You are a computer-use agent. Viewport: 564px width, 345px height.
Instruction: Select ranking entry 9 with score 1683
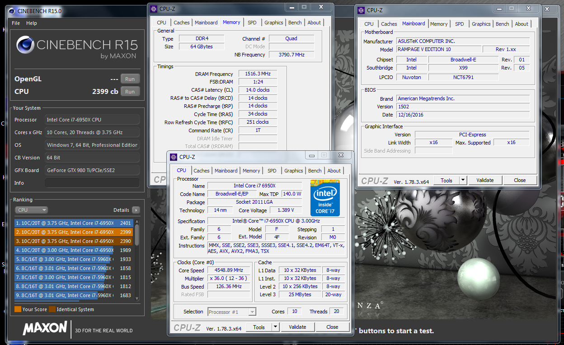74,295
